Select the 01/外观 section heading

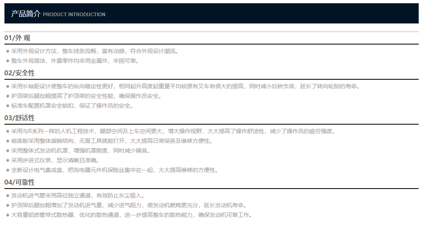[x=17, y=38]
